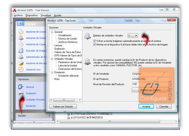Click the ID de Vendedor input field

[150, 74]
